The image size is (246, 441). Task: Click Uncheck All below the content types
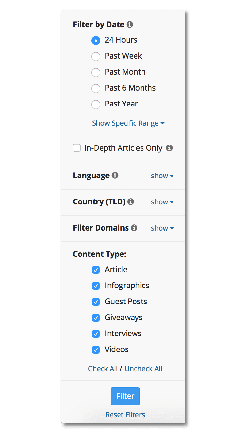(x=143, y=369)
